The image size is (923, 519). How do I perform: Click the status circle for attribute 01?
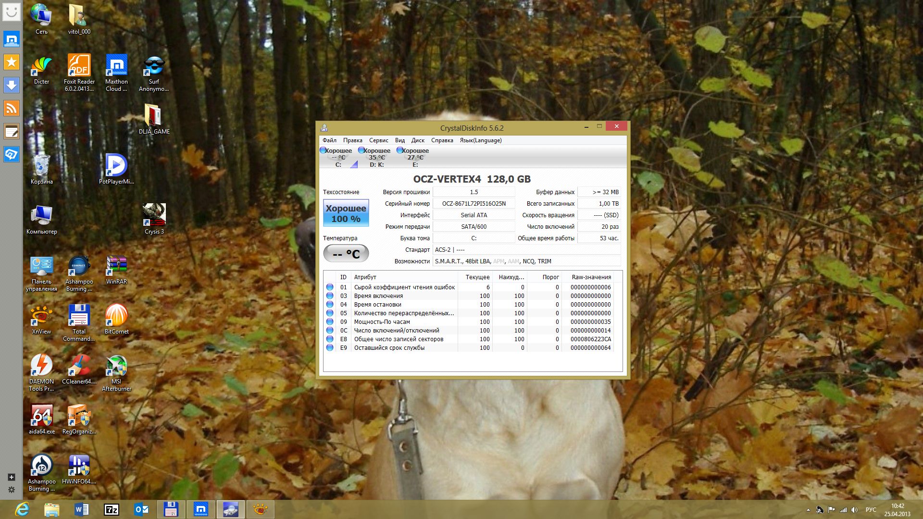coord(330,287)
